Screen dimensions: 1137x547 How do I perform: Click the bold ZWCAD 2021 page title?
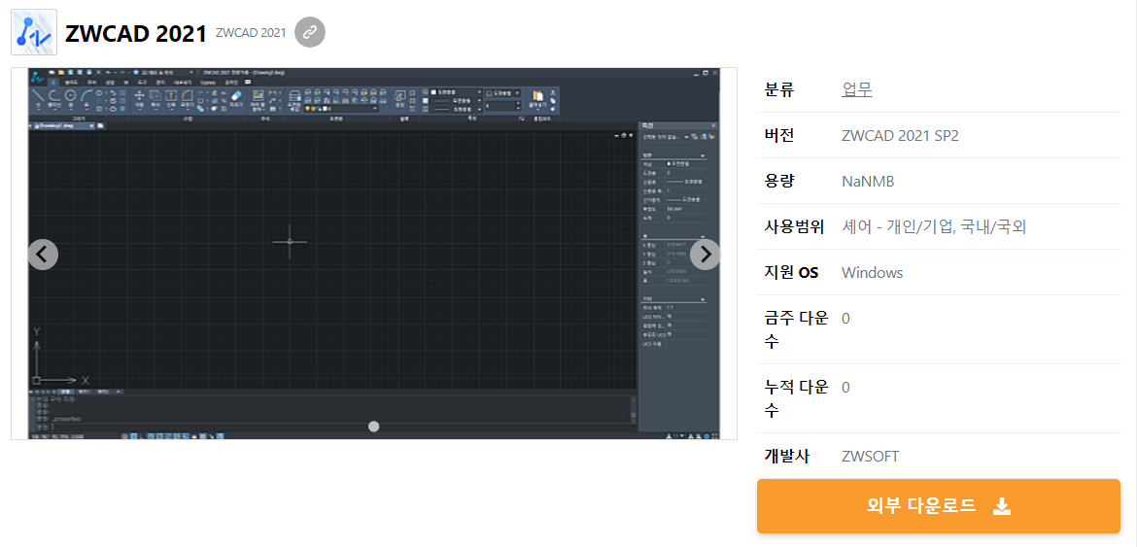click(136, 33)
